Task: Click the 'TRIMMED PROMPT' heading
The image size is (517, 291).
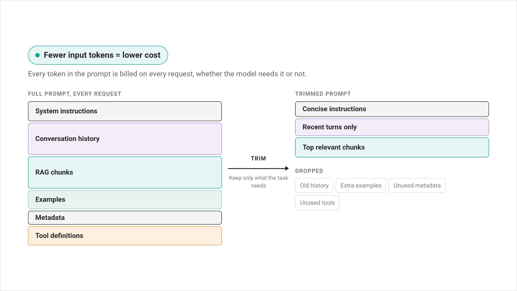Action: click(x=323, y=94)
